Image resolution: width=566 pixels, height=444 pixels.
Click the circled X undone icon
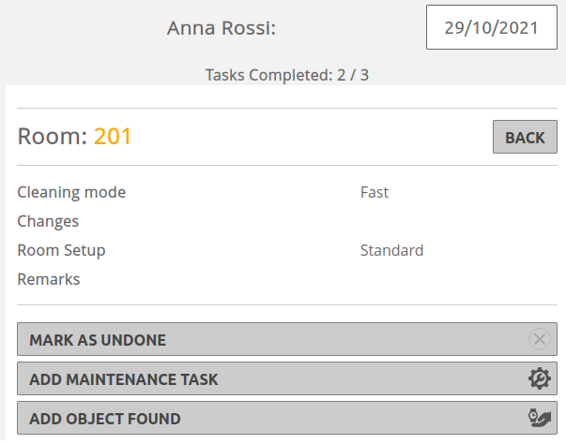[540, 339]
